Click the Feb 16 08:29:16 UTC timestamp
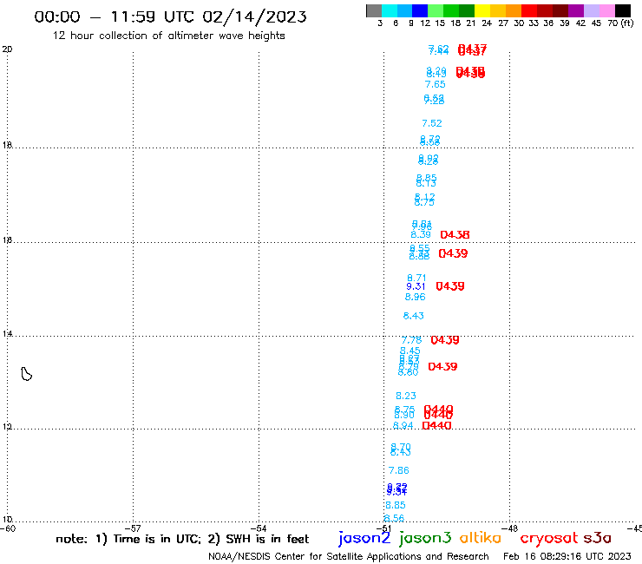 (567, 556)
